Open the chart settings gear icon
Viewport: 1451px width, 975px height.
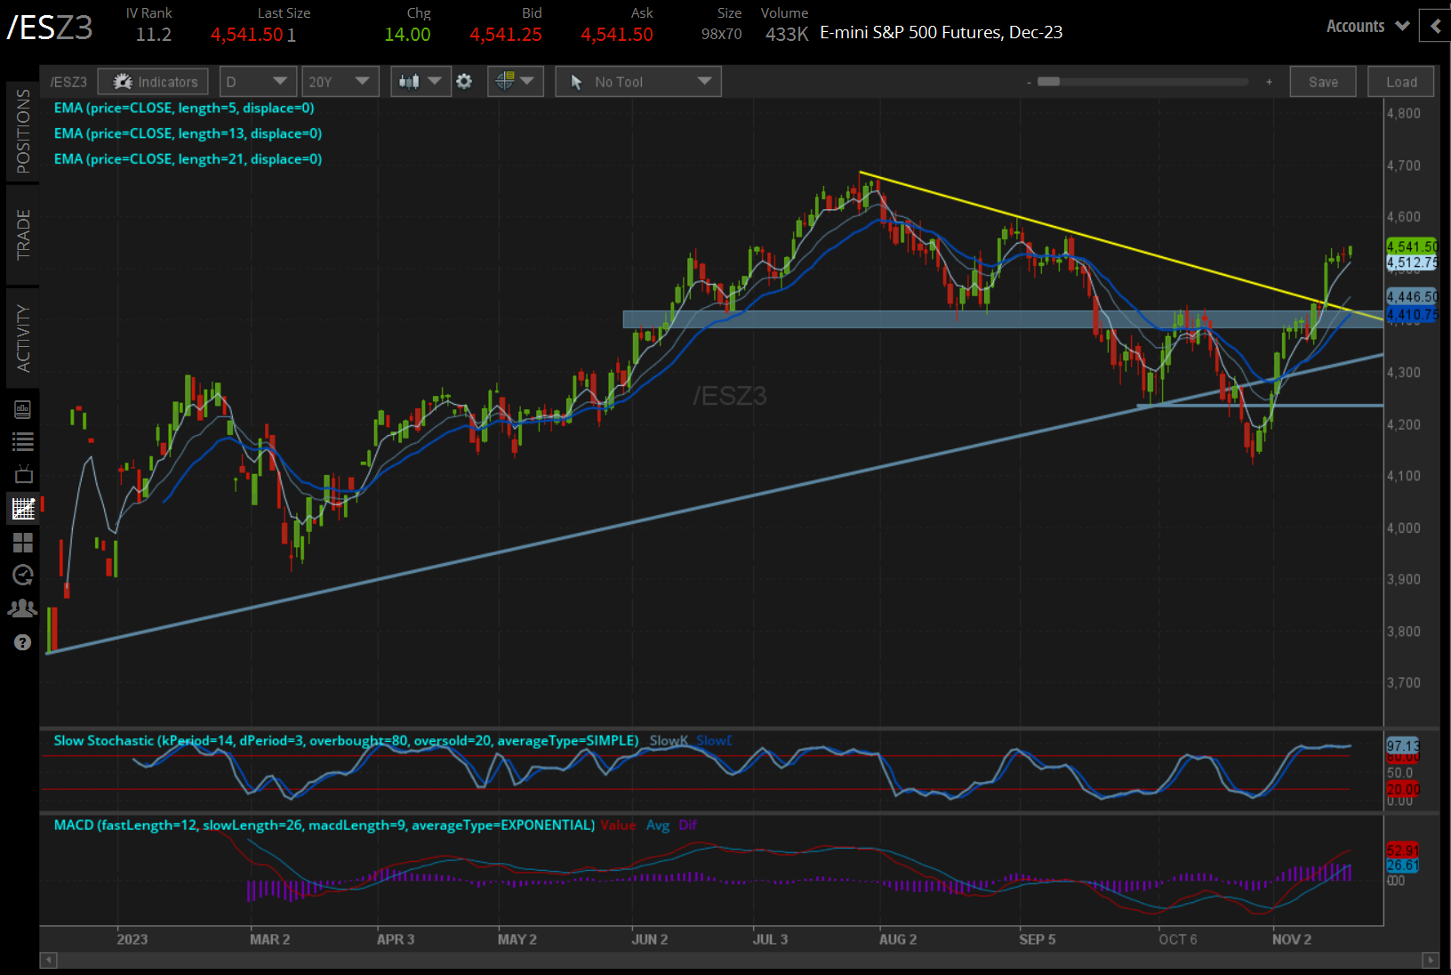[x=464, y=82]
